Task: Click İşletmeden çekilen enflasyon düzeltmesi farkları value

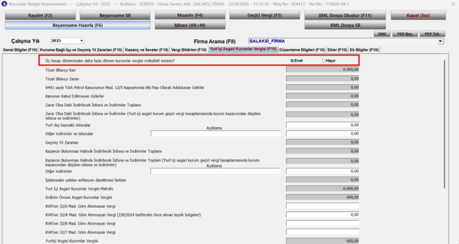Action: click(323, 180)
